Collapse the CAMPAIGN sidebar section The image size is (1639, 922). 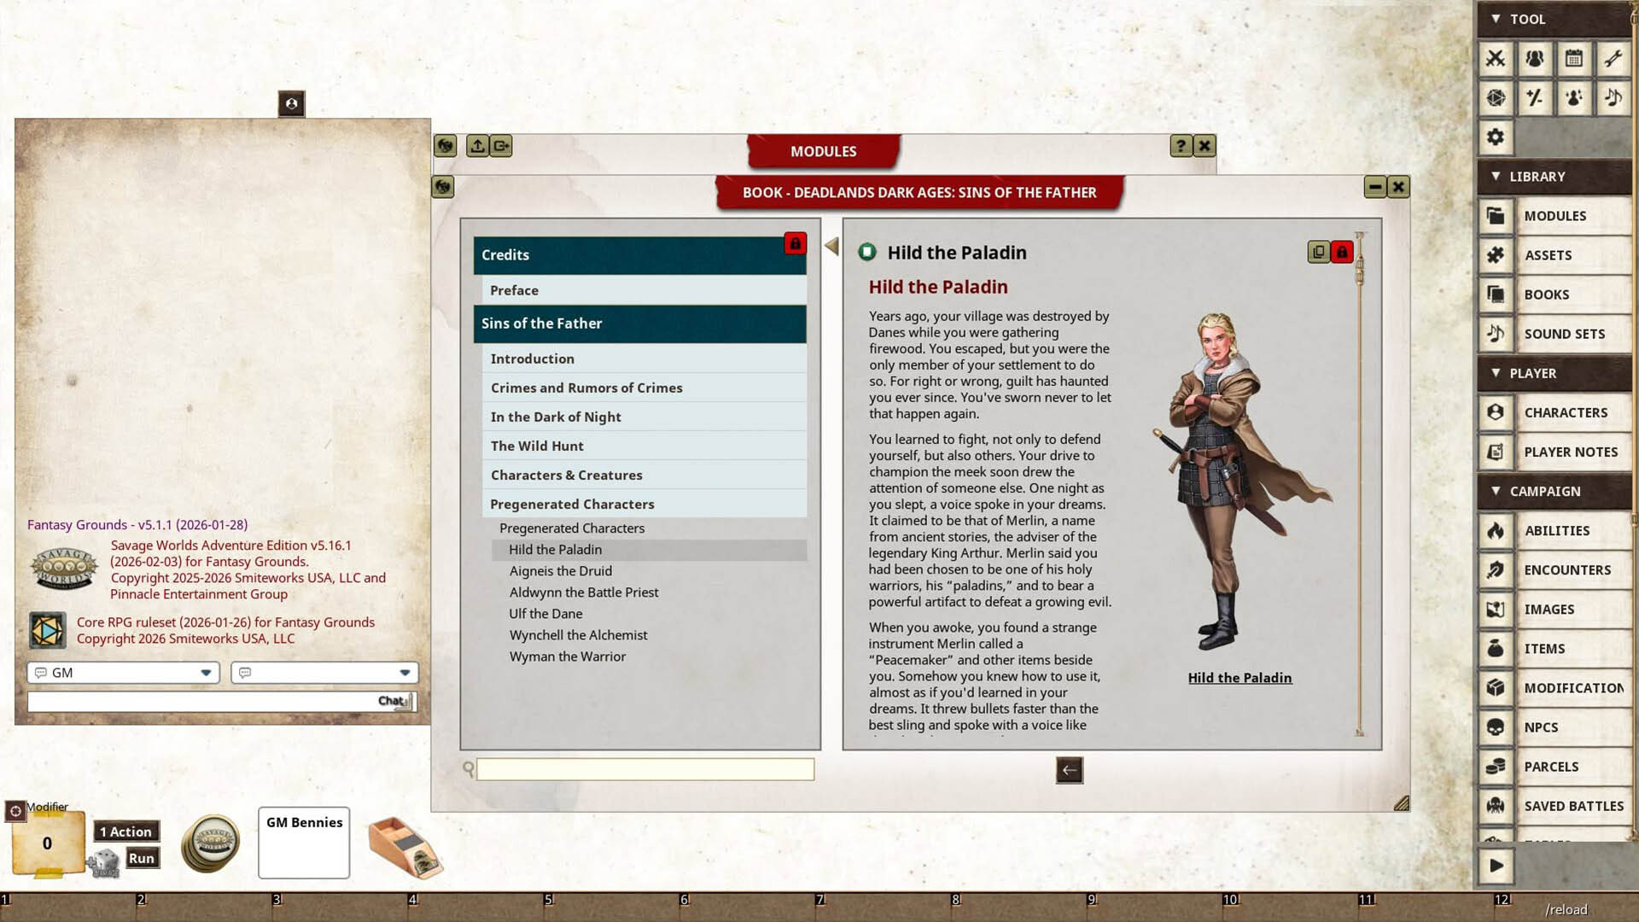(x=1495, y=491)
